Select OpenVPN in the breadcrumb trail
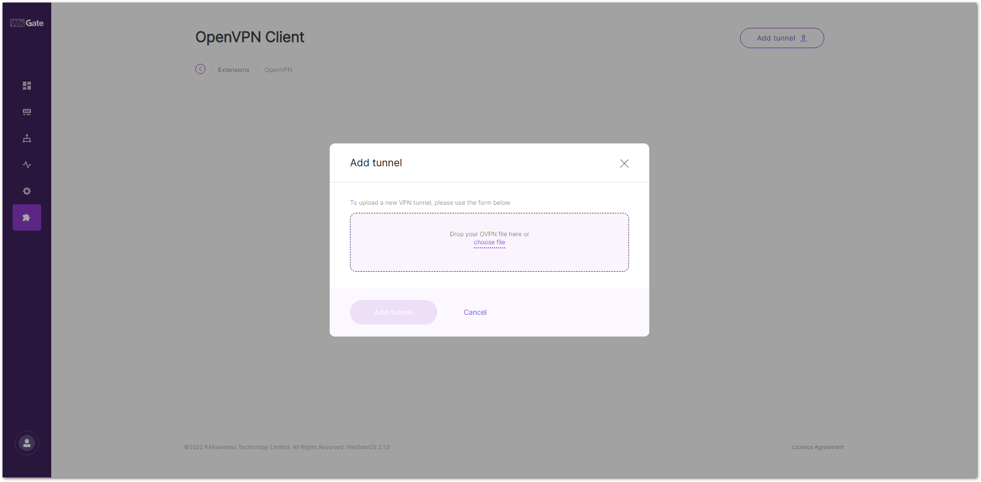 click(x=278, y=69)
